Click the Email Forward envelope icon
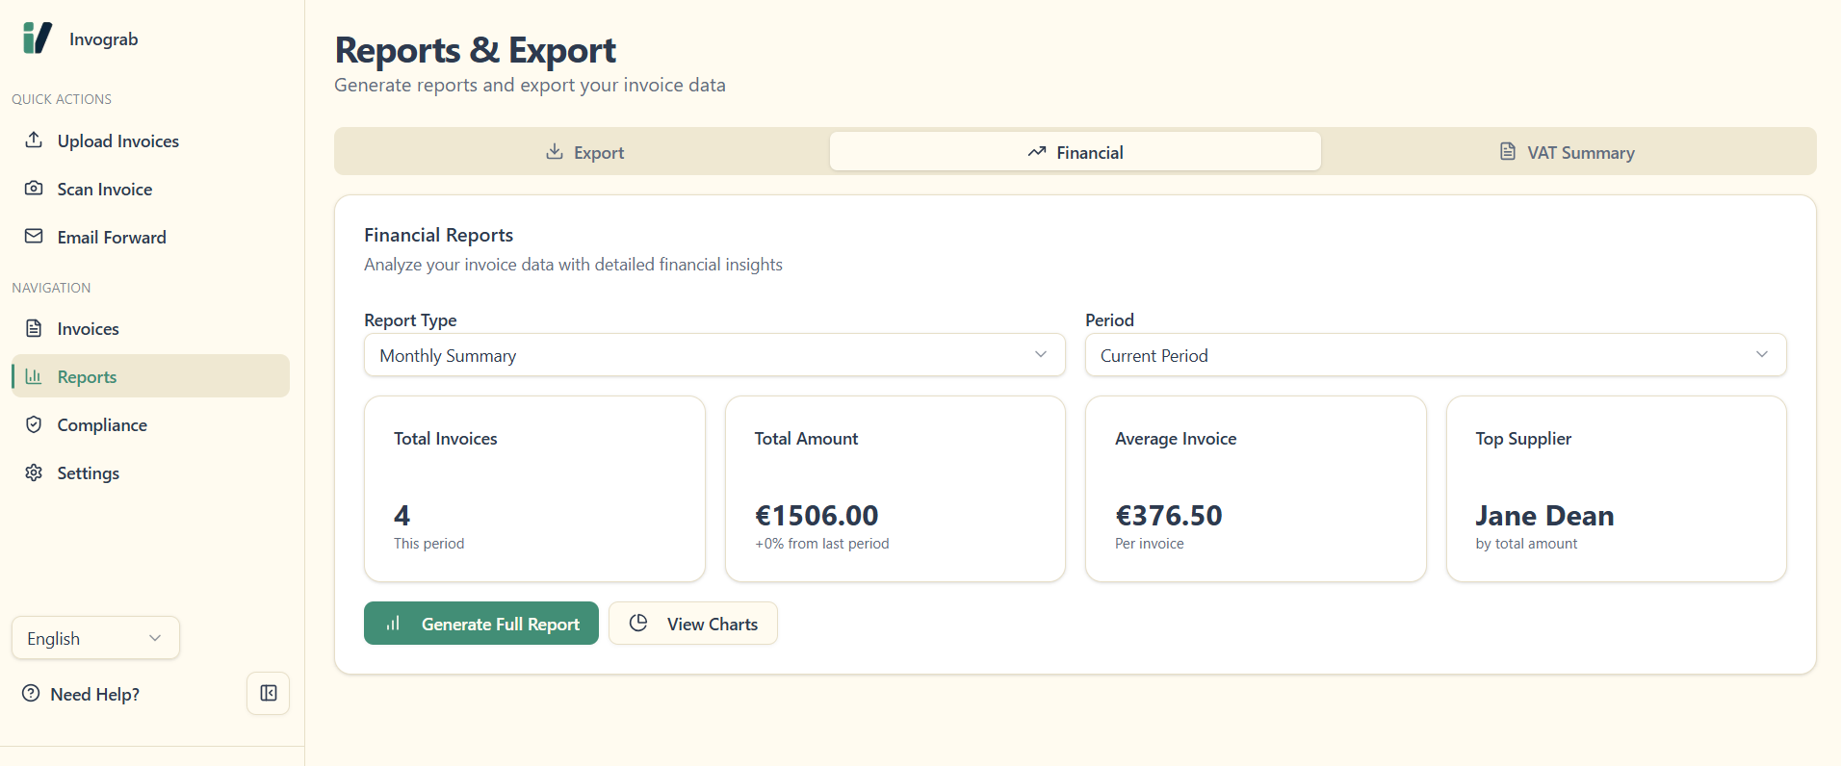Screen dimensions: 1841x766 coord(34,236)
